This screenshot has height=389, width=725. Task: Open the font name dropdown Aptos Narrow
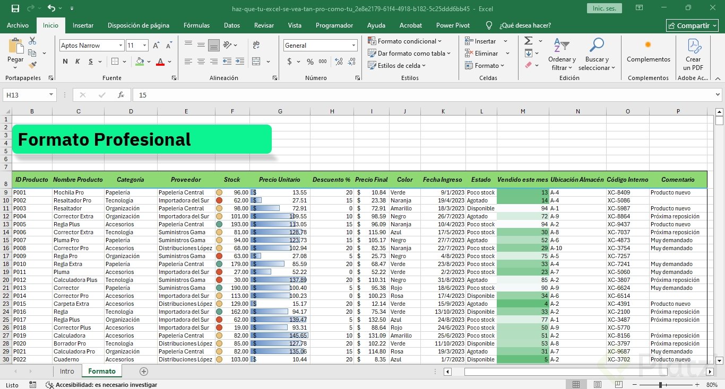coord(121,46)
